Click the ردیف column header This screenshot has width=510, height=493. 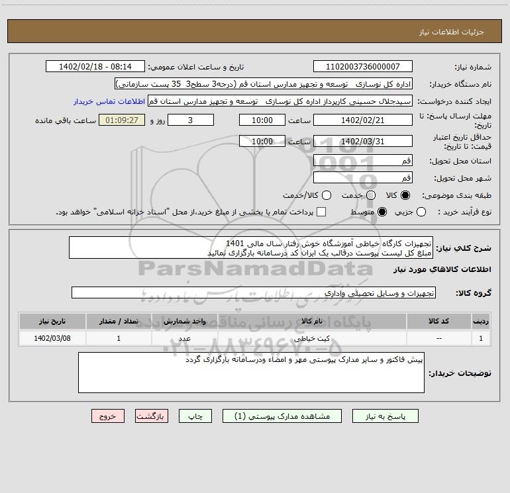481,321
